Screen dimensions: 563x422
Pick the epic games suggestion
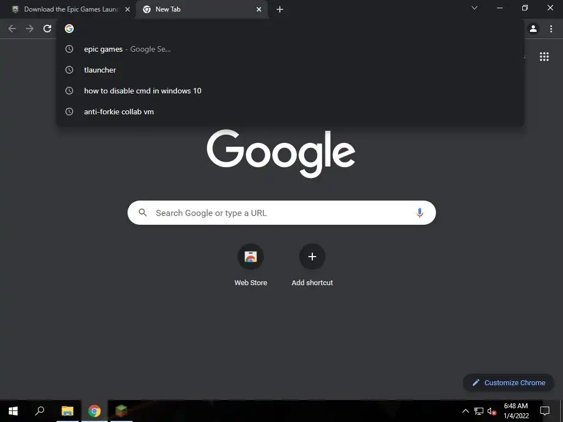click(x=290, y=49)
